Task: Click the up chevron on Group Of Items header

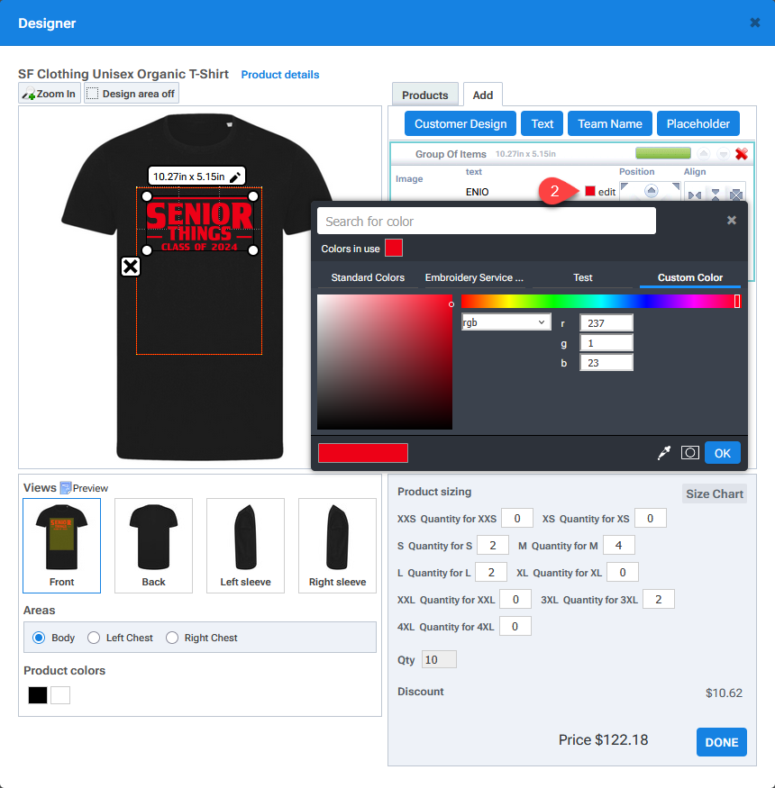Action: pyautogui.click(x=703, y=154)
